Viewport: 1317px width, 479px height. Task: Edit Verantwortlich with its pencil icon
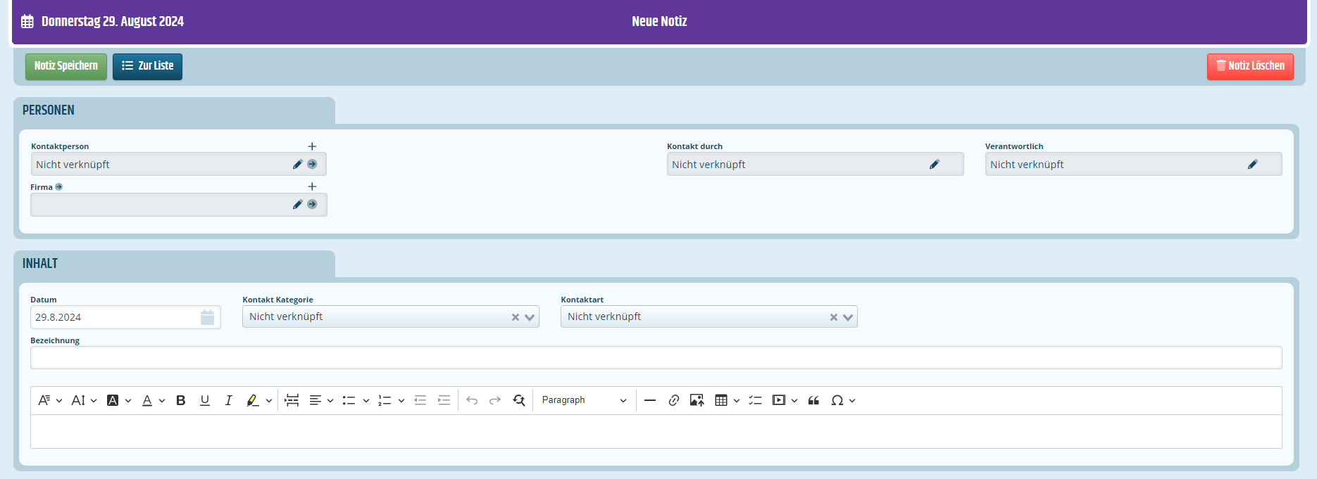click(1252, 165)
